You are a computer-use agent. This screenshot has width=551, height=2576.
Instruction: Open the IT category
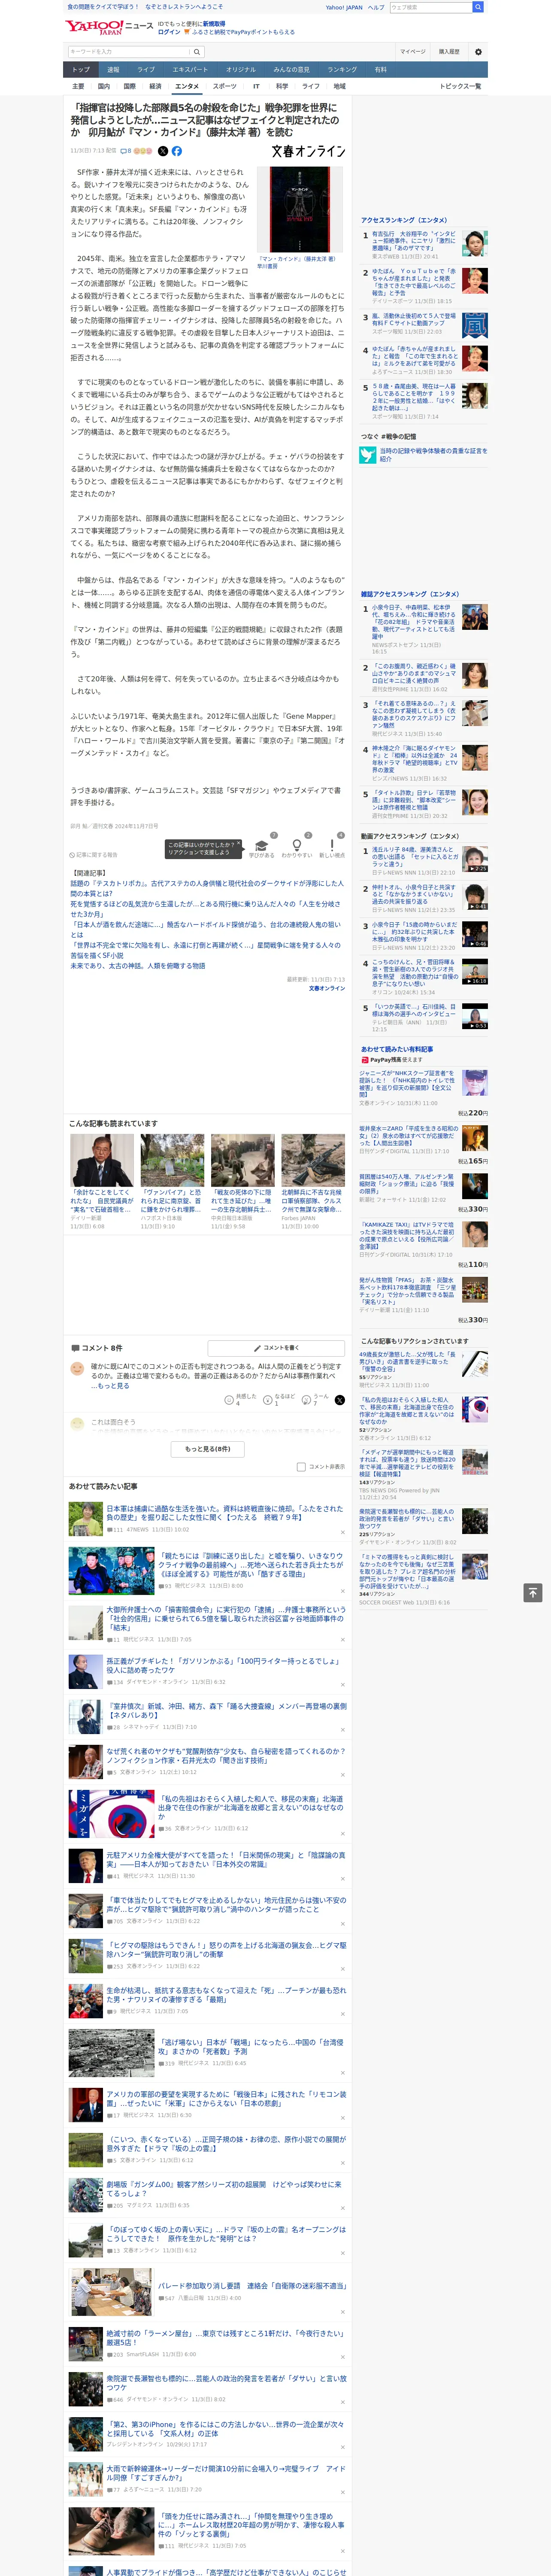[256, 86]
